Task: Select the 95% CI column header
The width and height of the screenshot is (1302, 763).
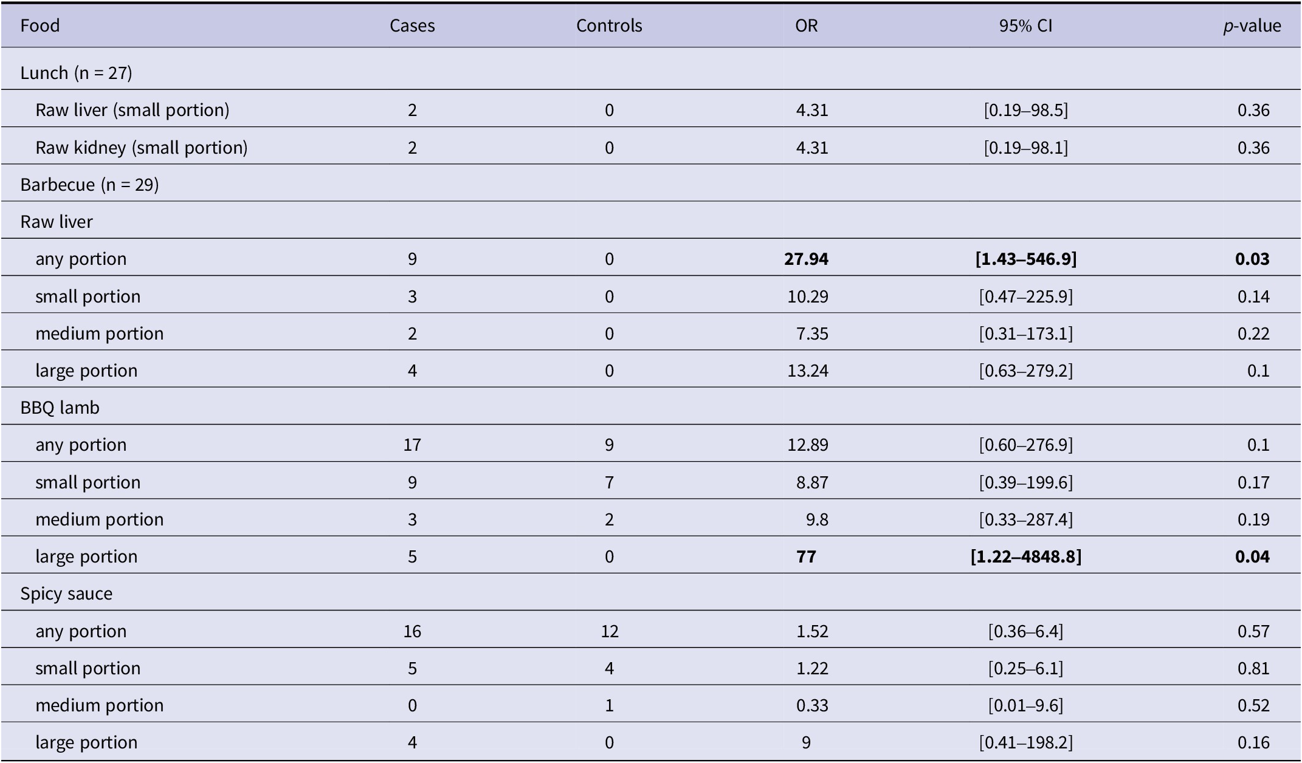Action: (1025, 26)
